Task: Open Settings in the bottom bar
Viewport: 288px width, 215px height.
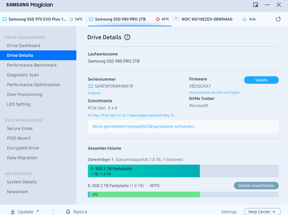Action: pos(228,212)
